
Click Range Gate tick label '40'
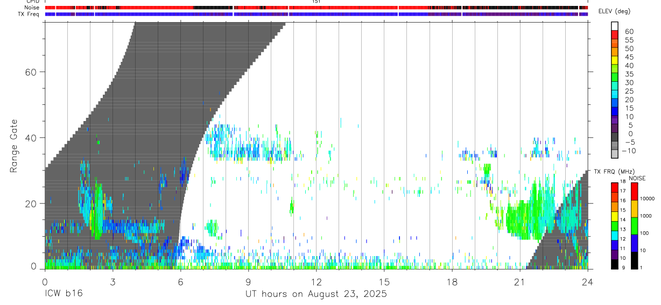pyautogui.click(x=31, y=138)
